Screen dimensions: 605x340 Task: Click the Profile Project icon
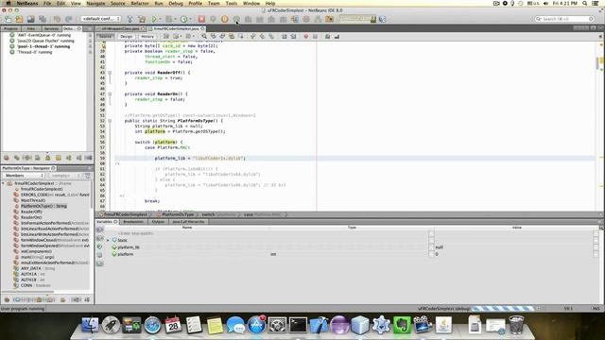click(184, 19)
